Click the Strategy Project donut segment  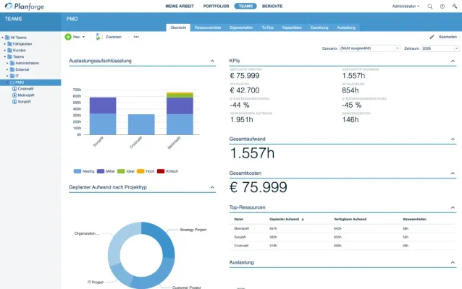163,238
